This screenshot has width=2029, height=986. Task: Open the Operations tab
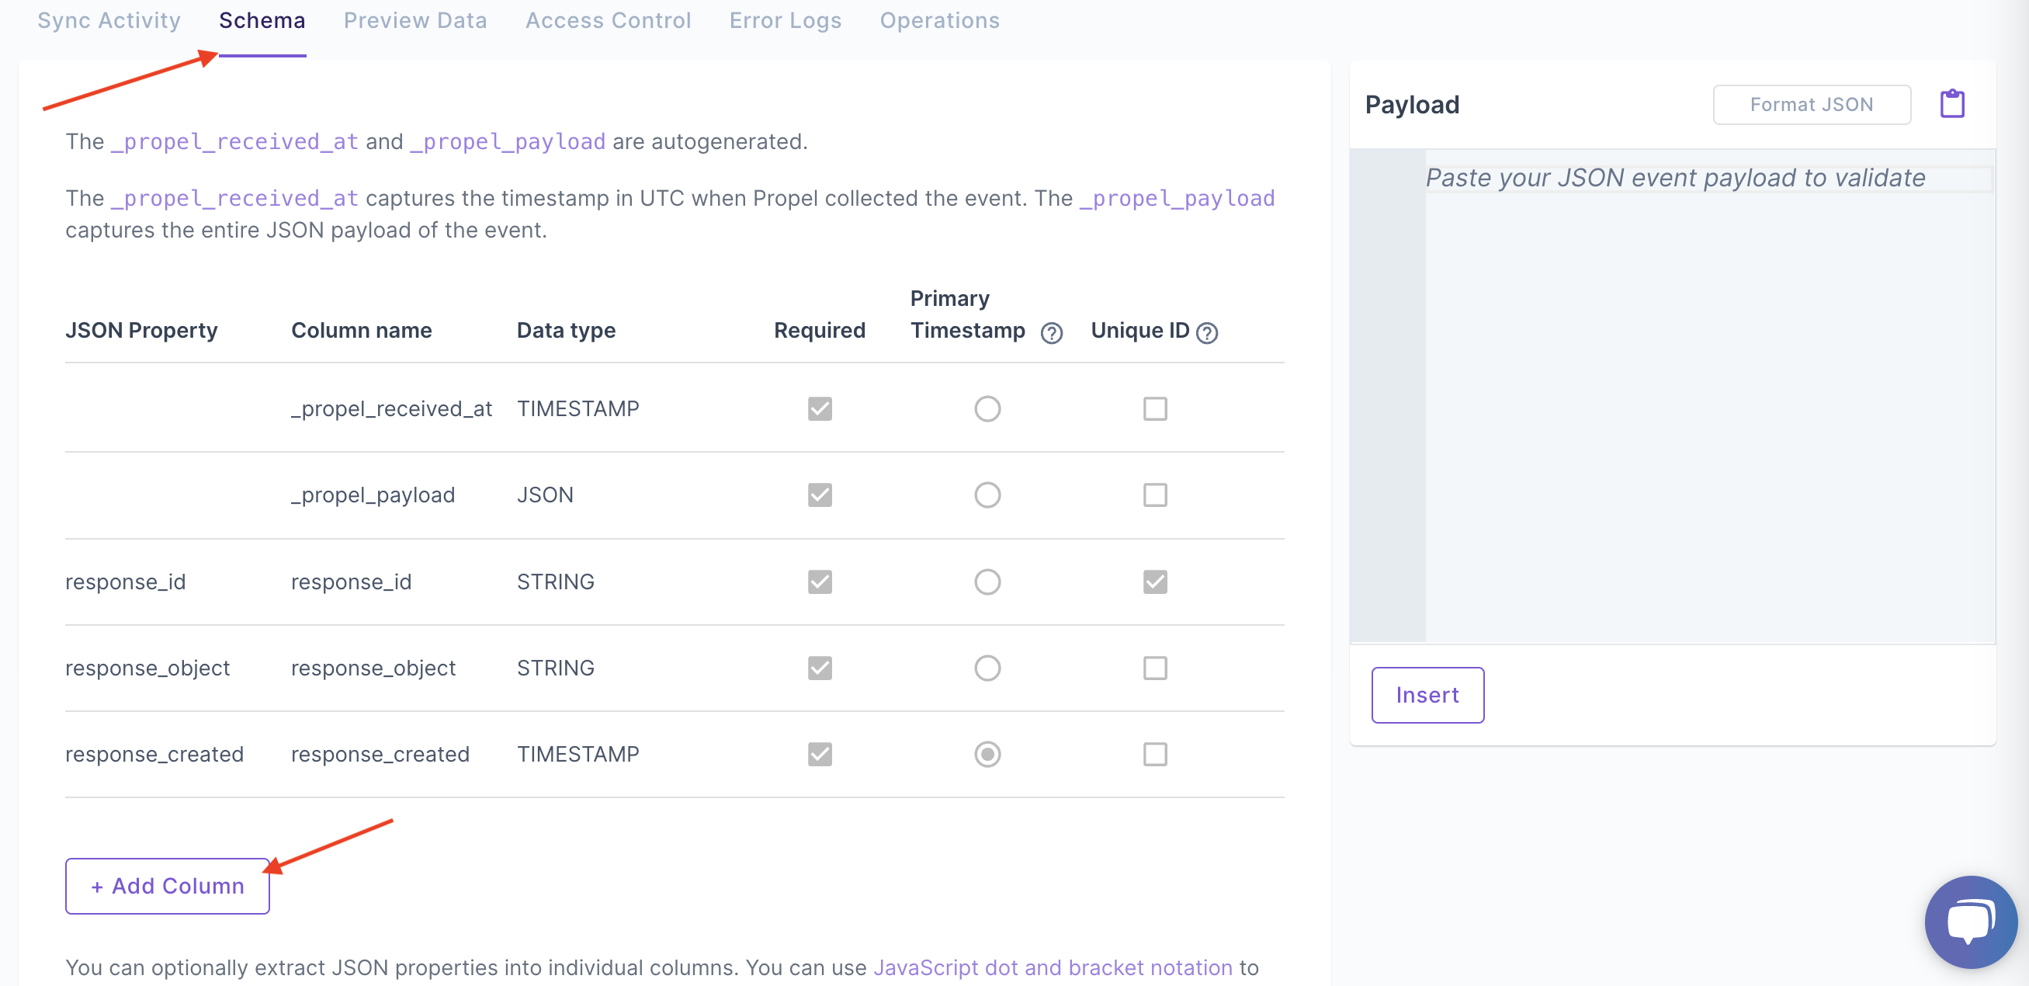(939, 20)
